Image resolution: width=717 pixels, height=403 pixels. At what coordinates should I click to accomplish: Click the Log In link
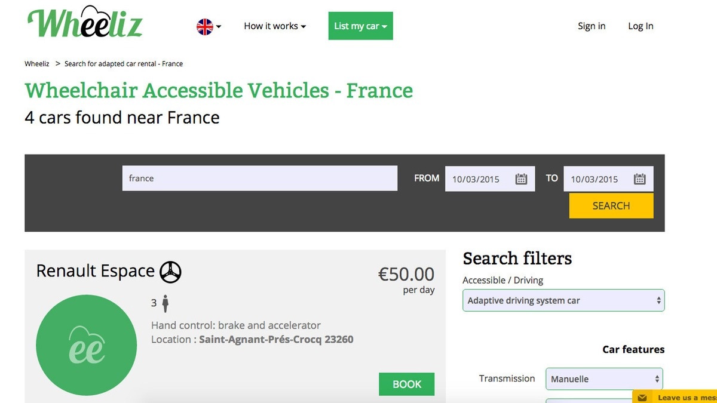[641, 26]
